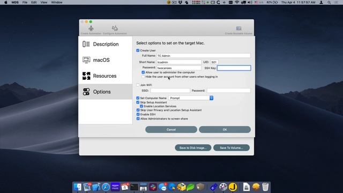Image resolution: width=343 pixels, height=193 pixels.
Task: Disable Enable Location Services checkbox
Action: click(x=141, y=106)
